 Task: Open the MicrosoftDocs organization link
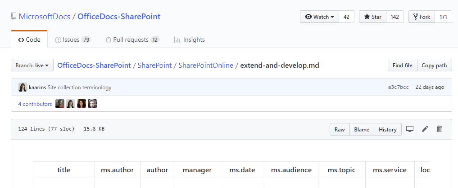44,17
